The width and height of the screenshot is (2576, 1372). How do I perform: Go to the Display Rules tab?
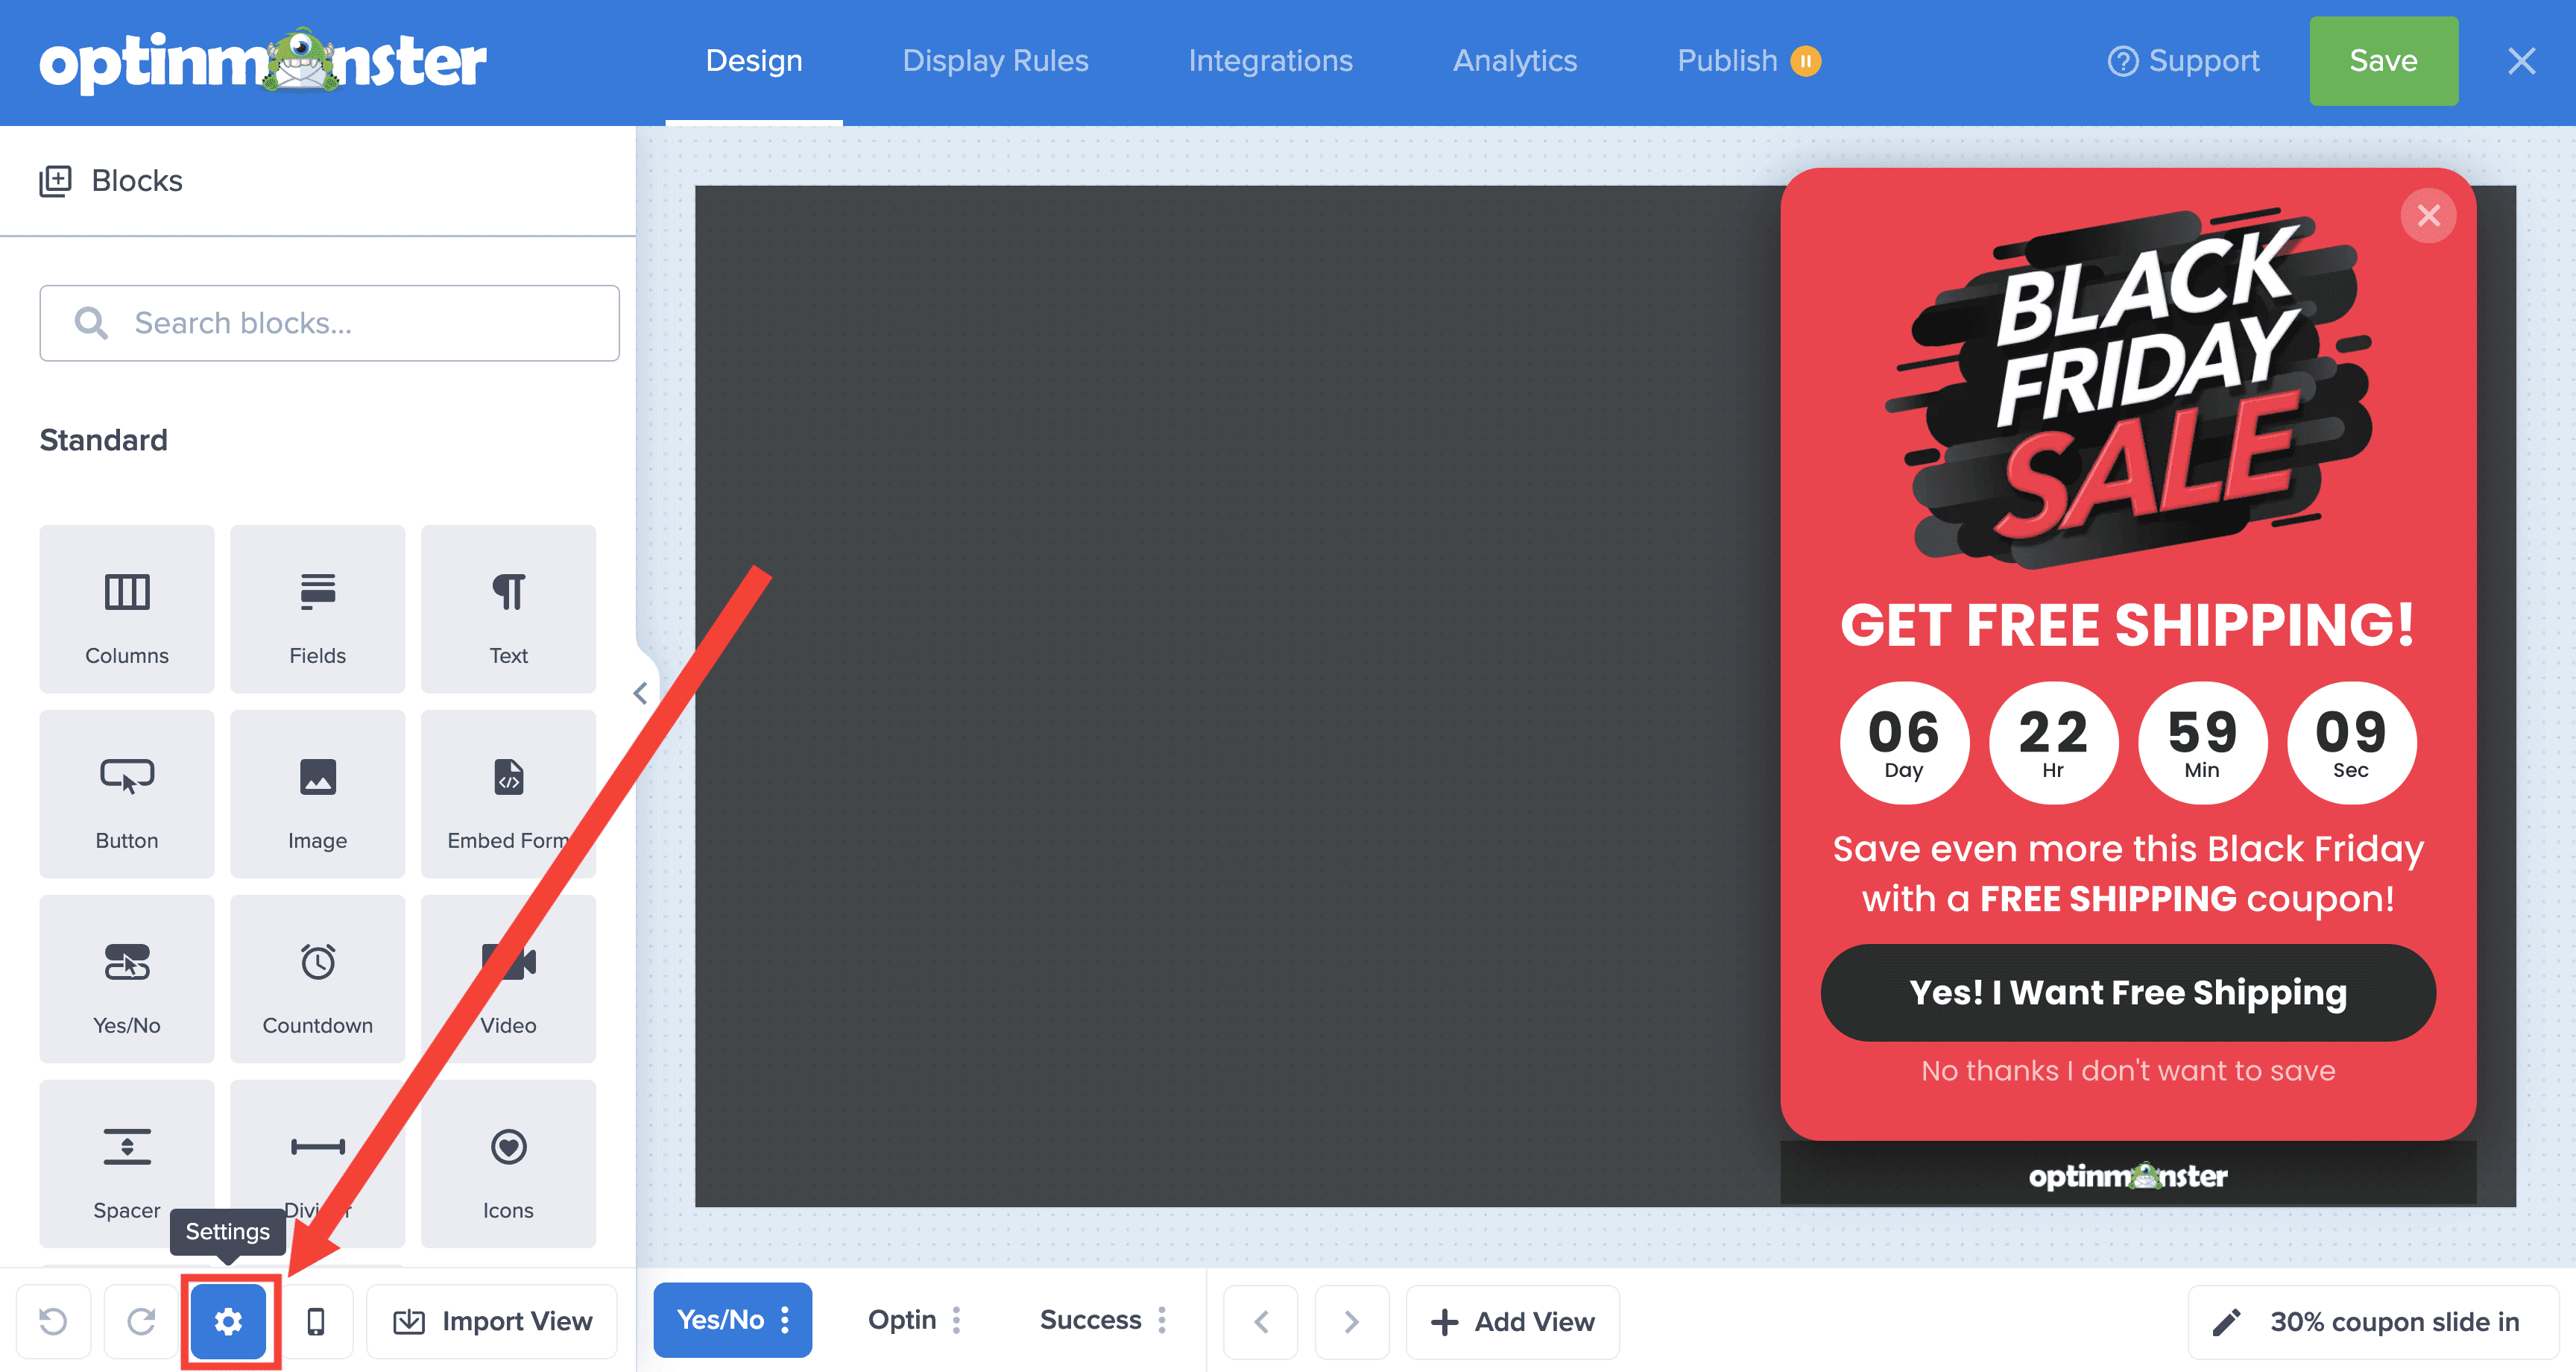(x=995, y=61)
